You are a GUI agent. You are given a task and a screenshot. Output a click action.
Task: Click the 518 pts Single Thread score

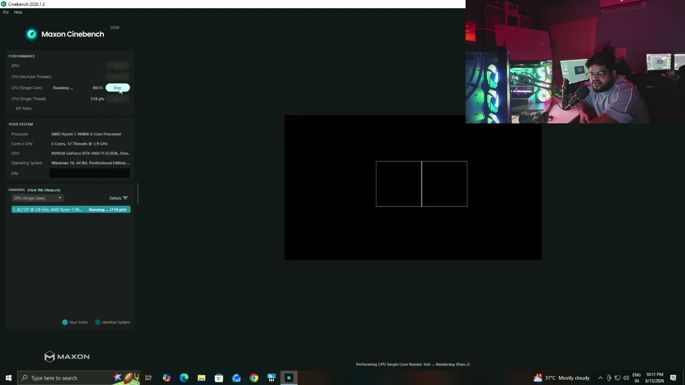point(97,99)
